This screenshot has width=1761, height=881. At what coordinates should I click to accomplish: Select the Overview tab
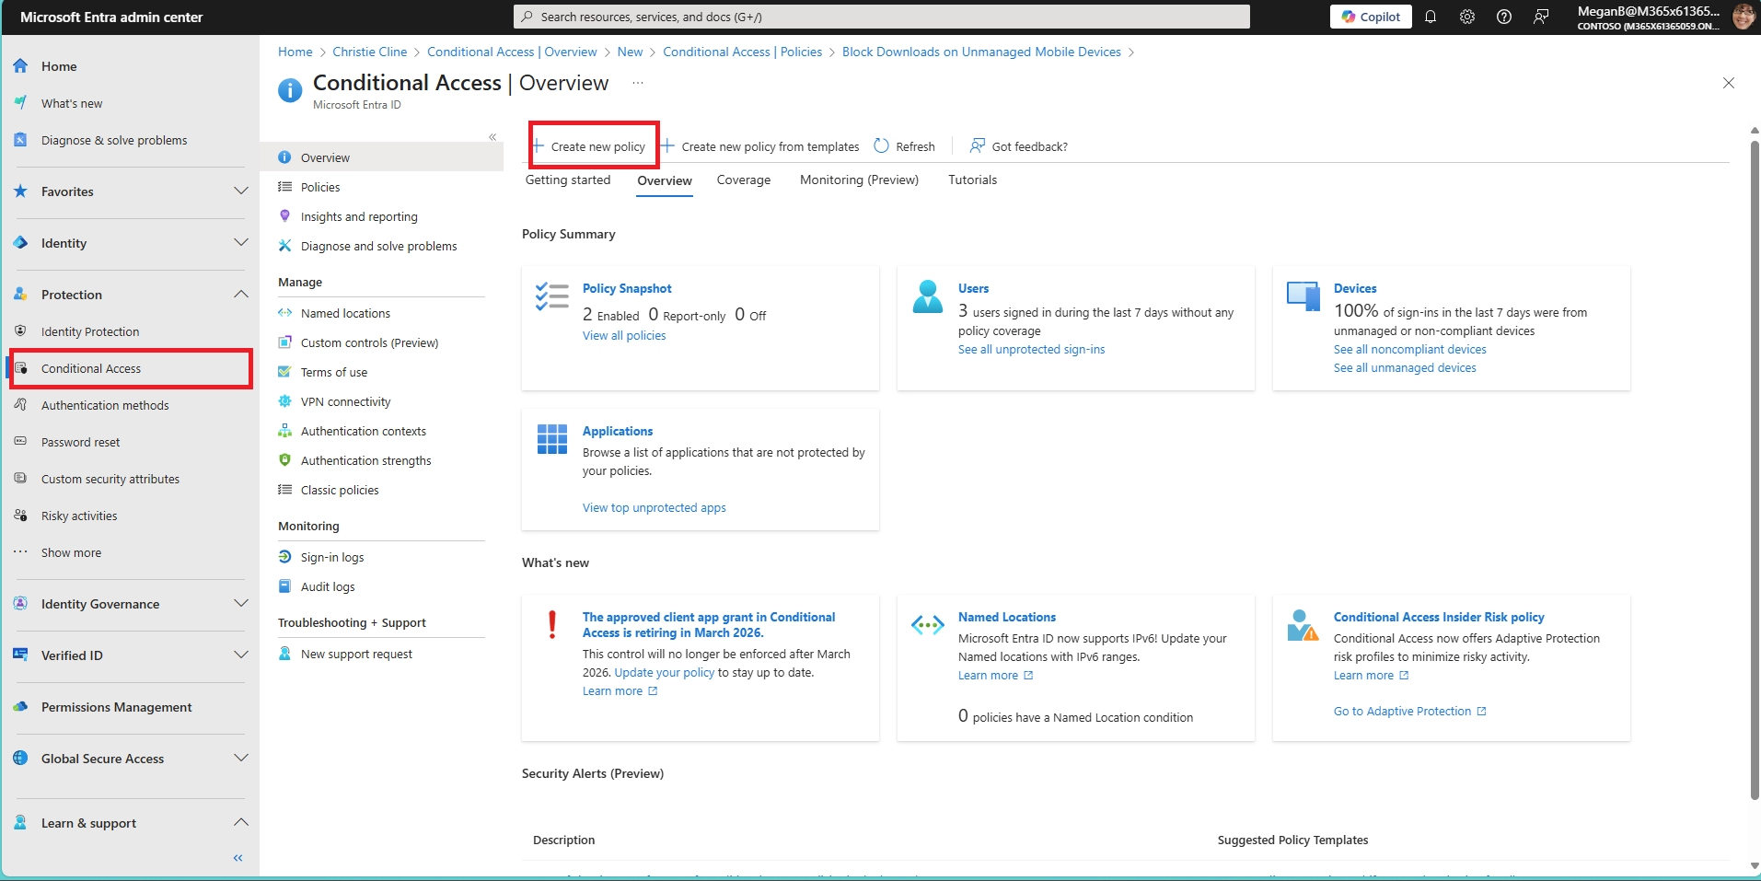[665, 180]
